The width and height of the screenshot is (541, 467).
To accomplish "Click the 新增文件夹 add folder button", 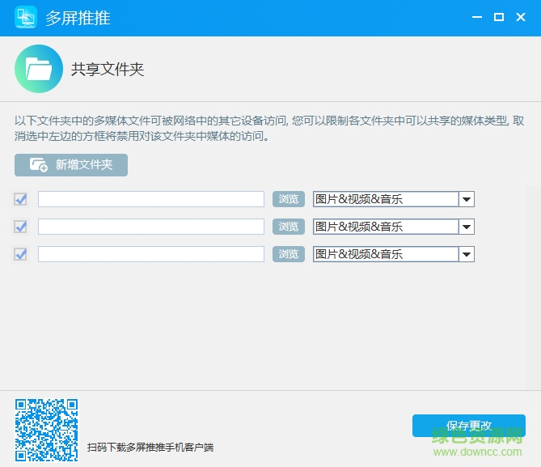I will [71, 164].
